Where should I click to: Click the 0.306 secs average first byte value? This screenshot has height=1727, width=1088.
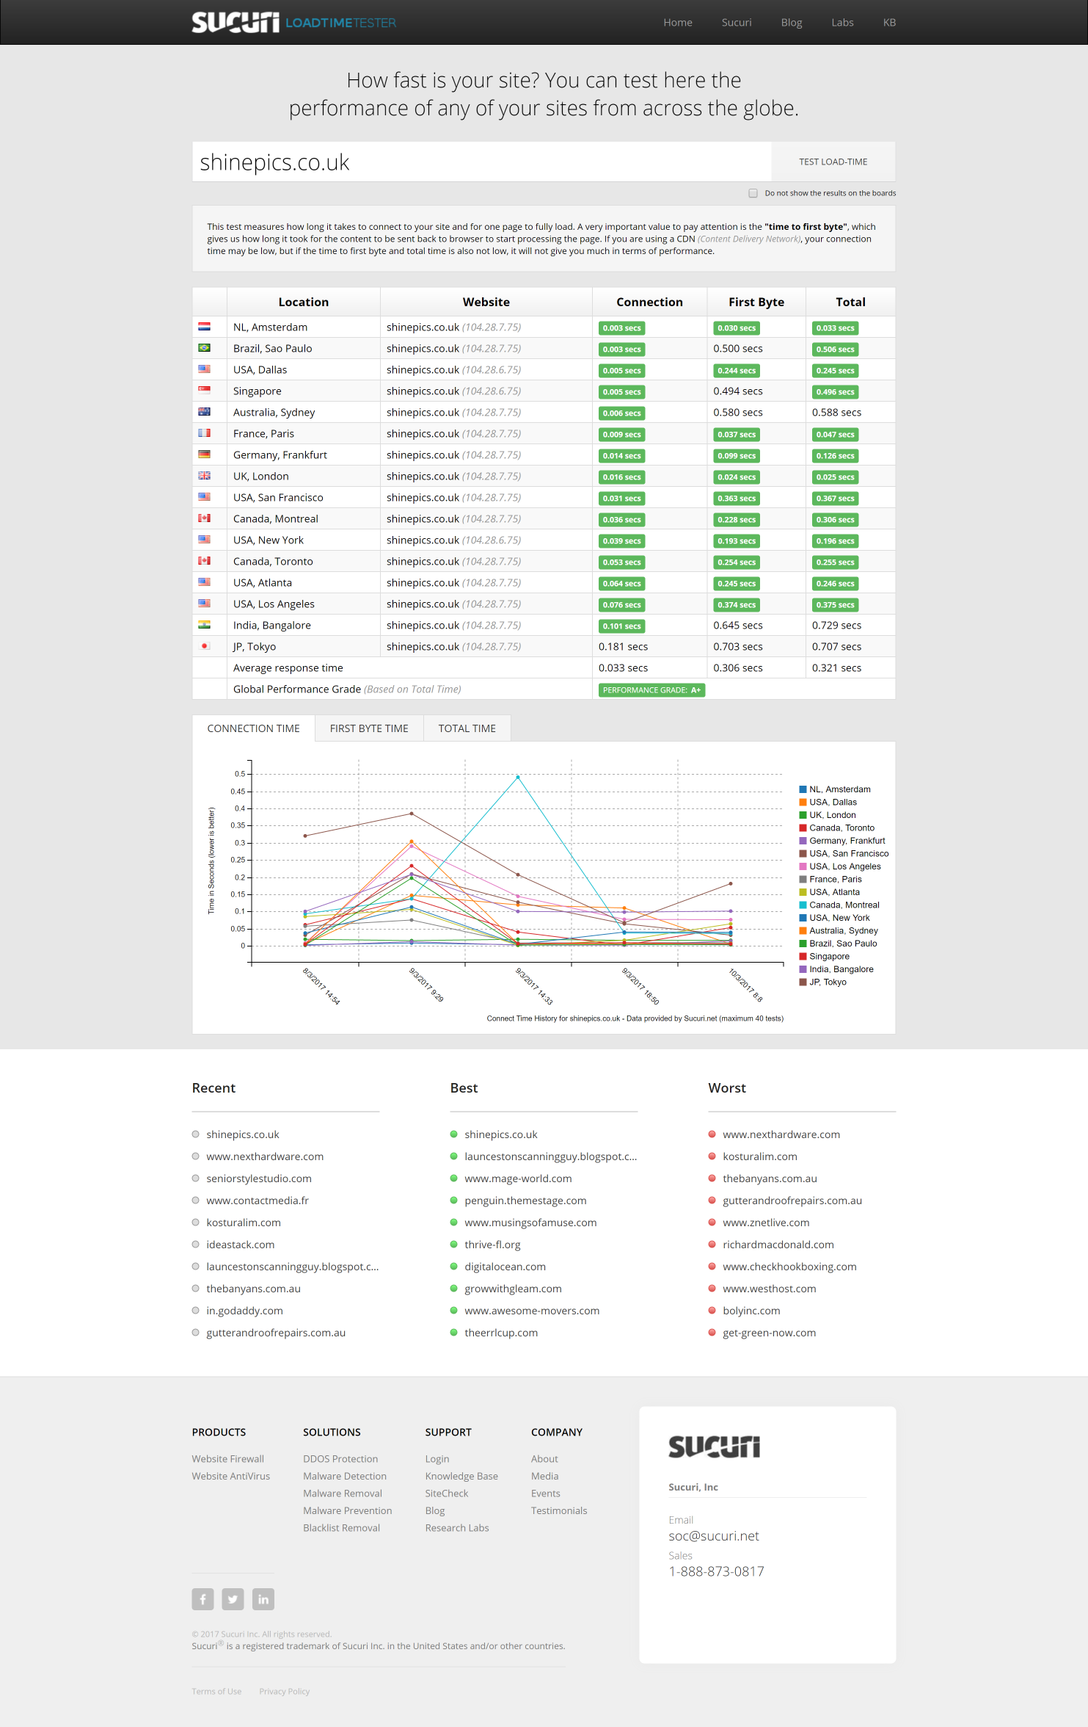coord(738,667)
